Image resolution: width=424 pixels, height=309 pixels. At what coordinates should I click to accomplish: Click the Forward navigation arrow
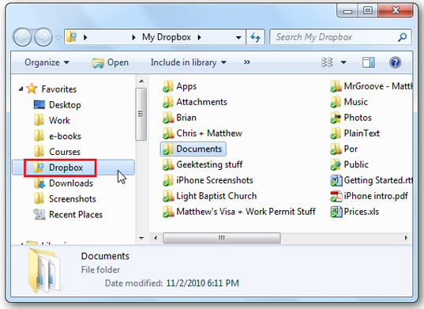pos(43,37)
